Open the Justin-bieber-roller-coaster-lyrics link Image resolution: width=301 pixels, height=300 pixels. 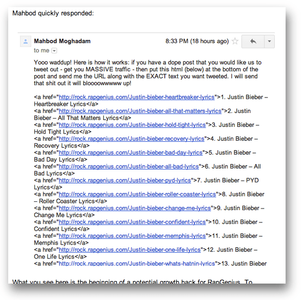pos(137,194)
